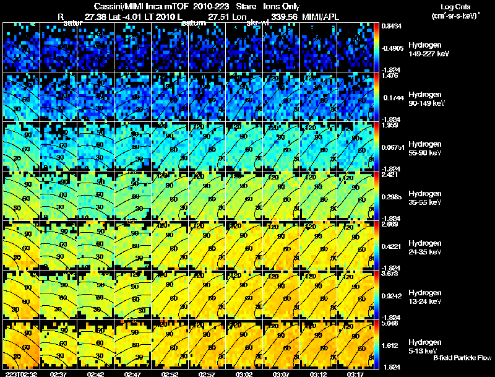Open the 35-55 keV panel at 02:52
The width and height of the screenshot is (495, 377).
(x=170, y=196)
